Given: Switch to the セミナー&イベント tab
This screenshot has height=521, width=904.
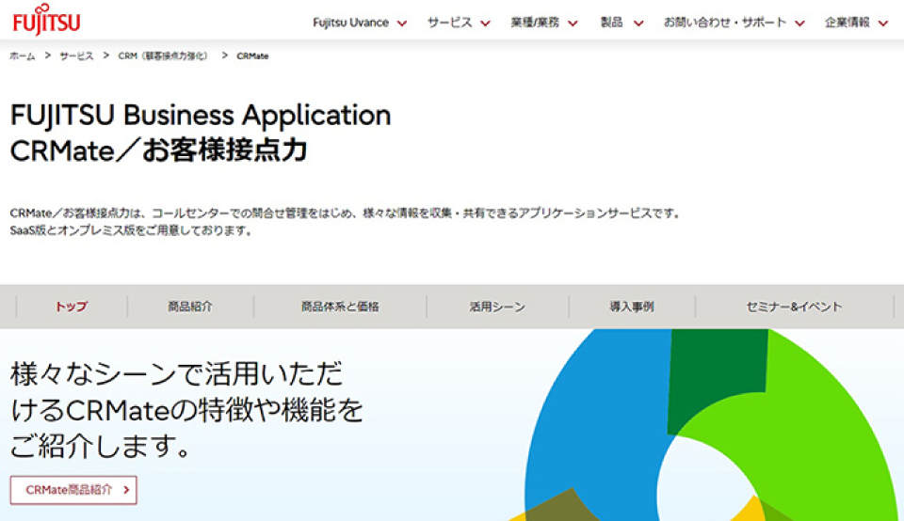Looking at the screenshot, I should pyautogui.click(x=795, y=307).
